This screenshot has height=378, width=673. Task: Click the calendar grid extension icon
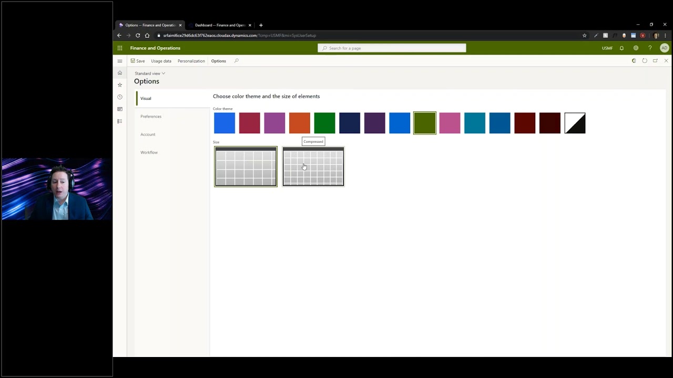tap(634, 35)
